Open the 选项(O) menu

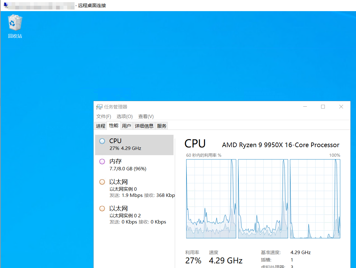click(x=124, y=117)
